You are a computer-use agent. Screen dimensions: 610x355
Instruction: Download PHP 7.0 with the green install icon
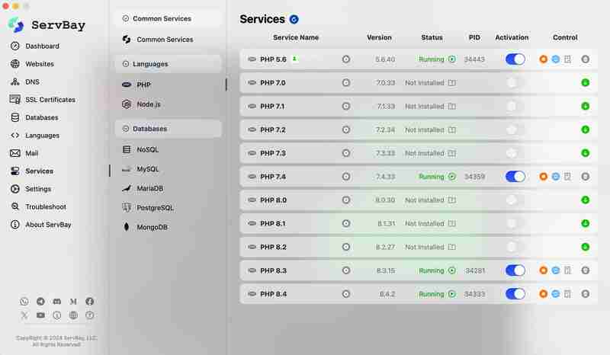click(585, 82)
